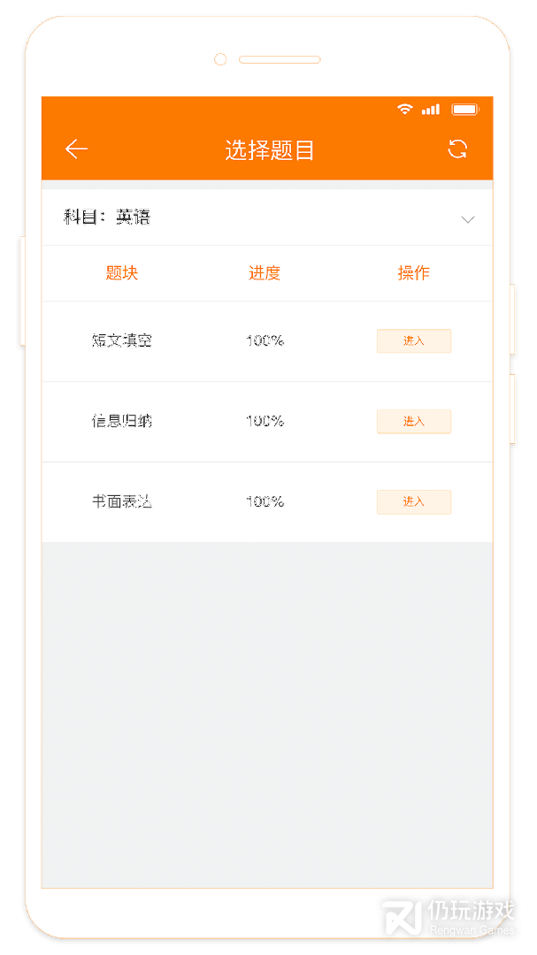Viewport: 537px width, 955px height.
Task: Click the 操作 column header
Action: [413, 273]
